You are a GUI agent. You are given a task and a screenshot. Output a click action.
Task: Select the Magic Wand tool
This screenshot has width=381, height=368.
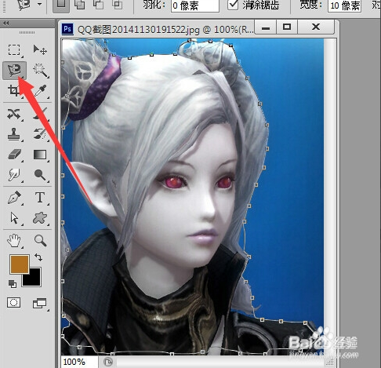(41, 71)
